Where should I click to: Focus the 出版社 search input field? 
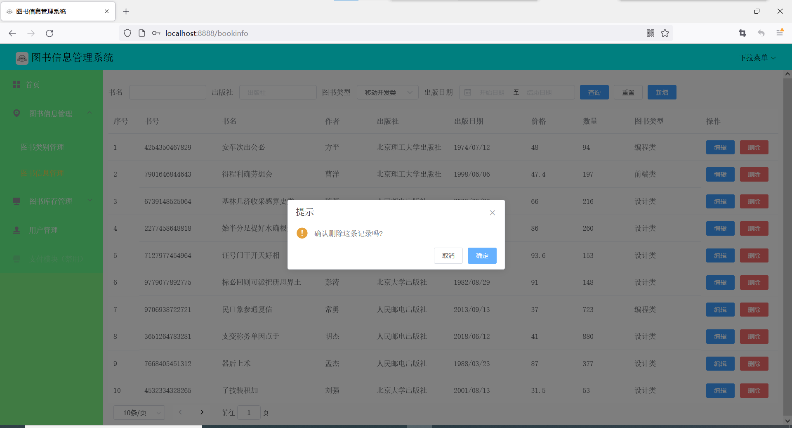[x=278, y=92]
